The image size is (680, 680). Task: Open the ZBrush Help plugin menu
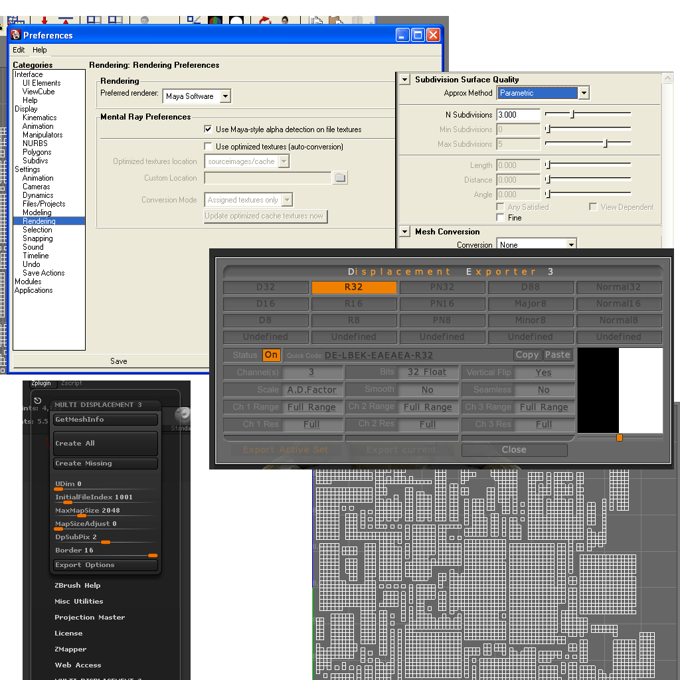tap(78, 586)
